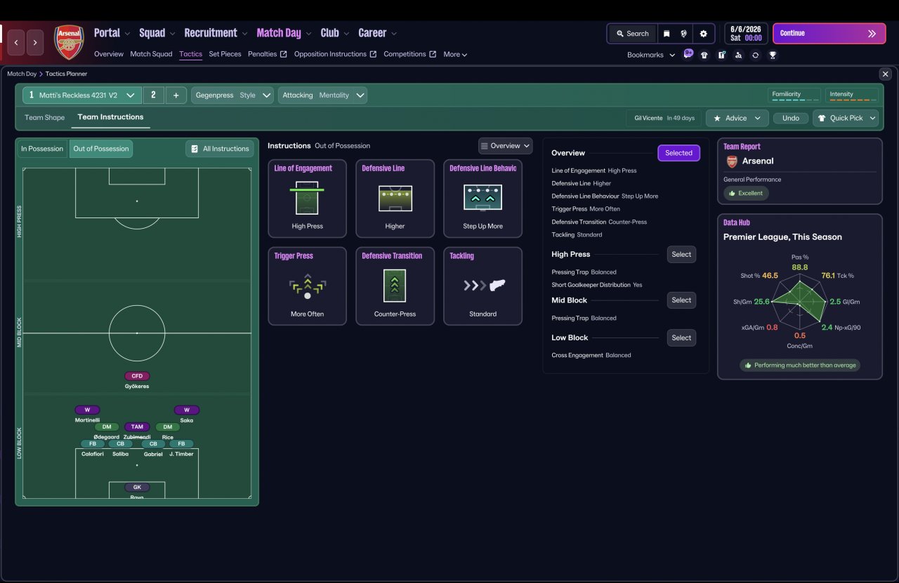Go to the Set Pieces tab
Screen dimensions: 899x583
pyautogui.click(x=225, y=54)
